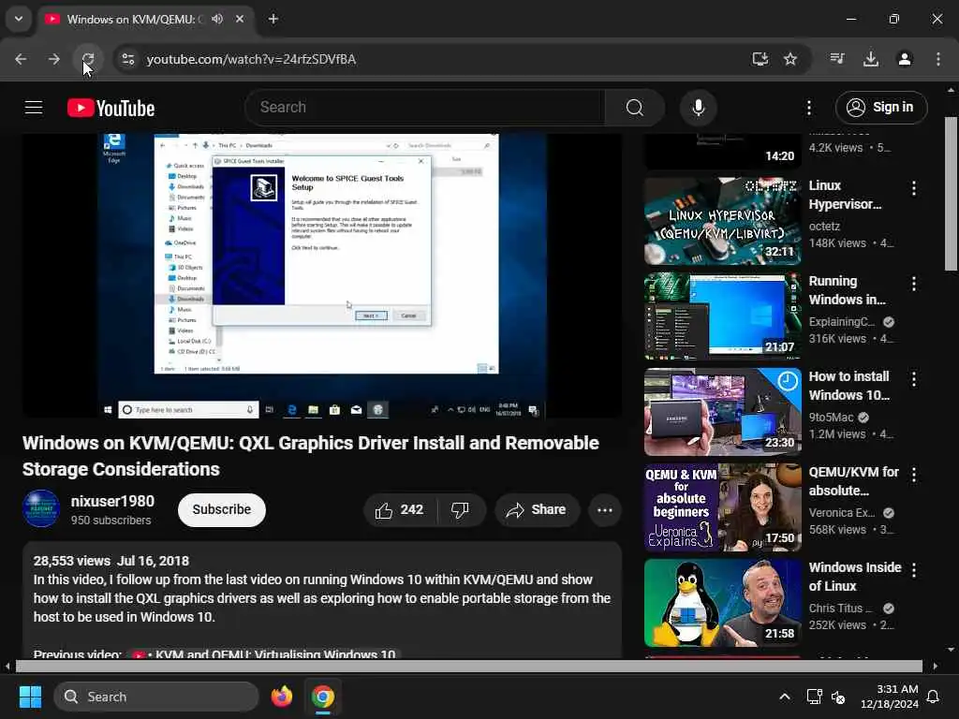
Task: Reload the page in Chrome
Action: click(x=88, y=59)
